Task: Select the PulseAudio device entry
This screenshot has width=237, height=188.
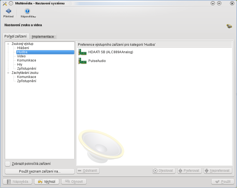Action: [x=97, y=61]
